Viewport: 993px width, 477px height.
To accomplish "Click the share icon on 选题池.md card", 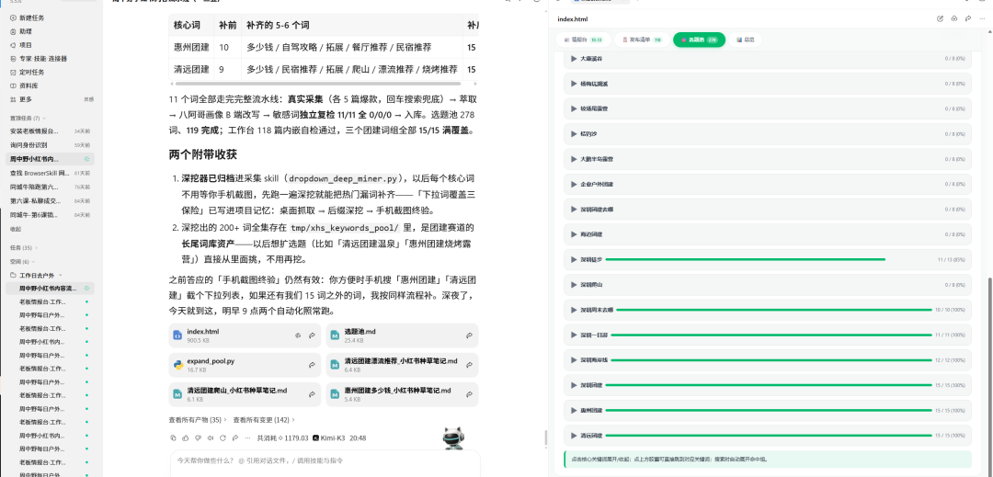I will (x=469, y=336).
